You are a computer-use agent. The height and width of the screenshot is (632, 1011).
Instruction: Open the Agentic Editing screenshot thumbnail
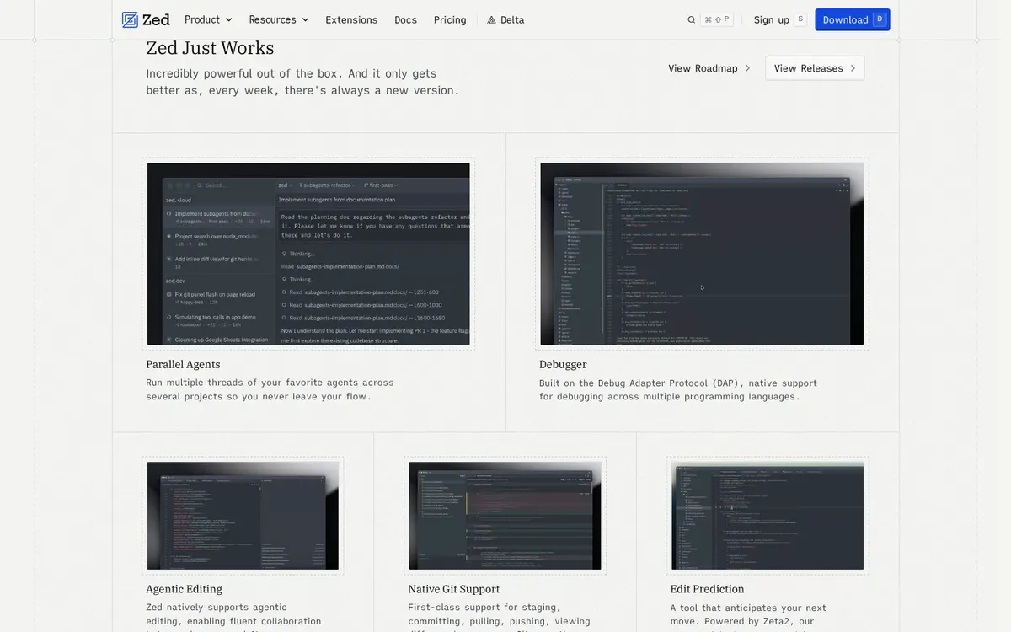[243, 516]
